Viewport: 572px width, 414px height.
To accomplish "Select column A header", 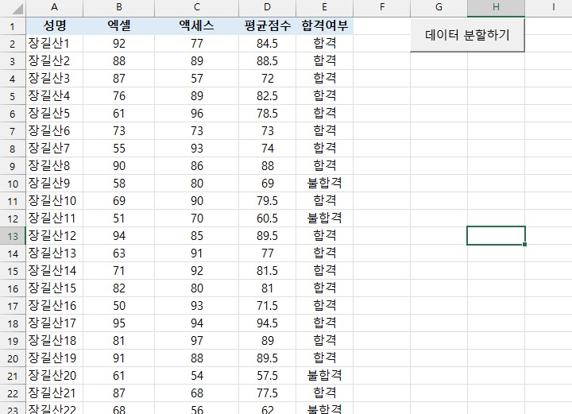I will point(54,7).
